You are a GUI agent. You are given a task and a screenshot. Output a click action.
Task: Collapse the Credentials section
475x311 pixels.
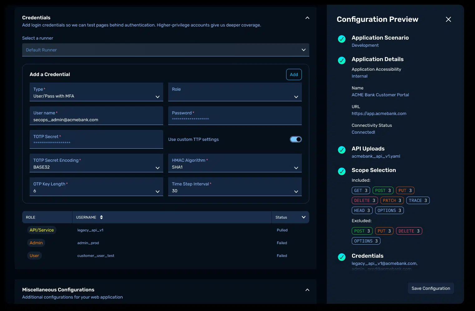[307, 18]
